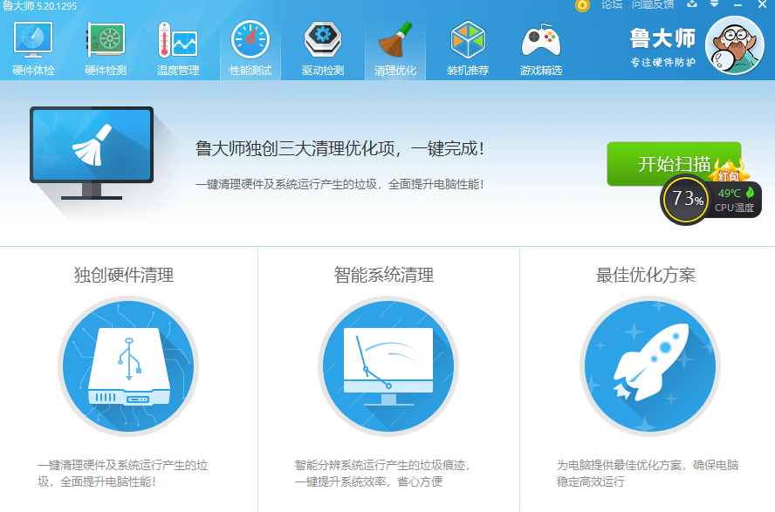This screenshot has height=512, width=775.
Task: Click the download tray icon in title bar
Action: coord(692,5)
